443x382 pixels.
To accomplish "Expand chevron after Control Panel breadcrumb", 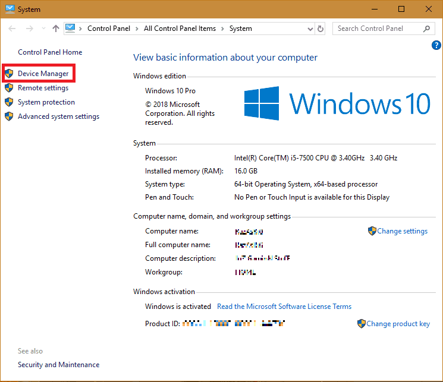I will pos(137,29).
